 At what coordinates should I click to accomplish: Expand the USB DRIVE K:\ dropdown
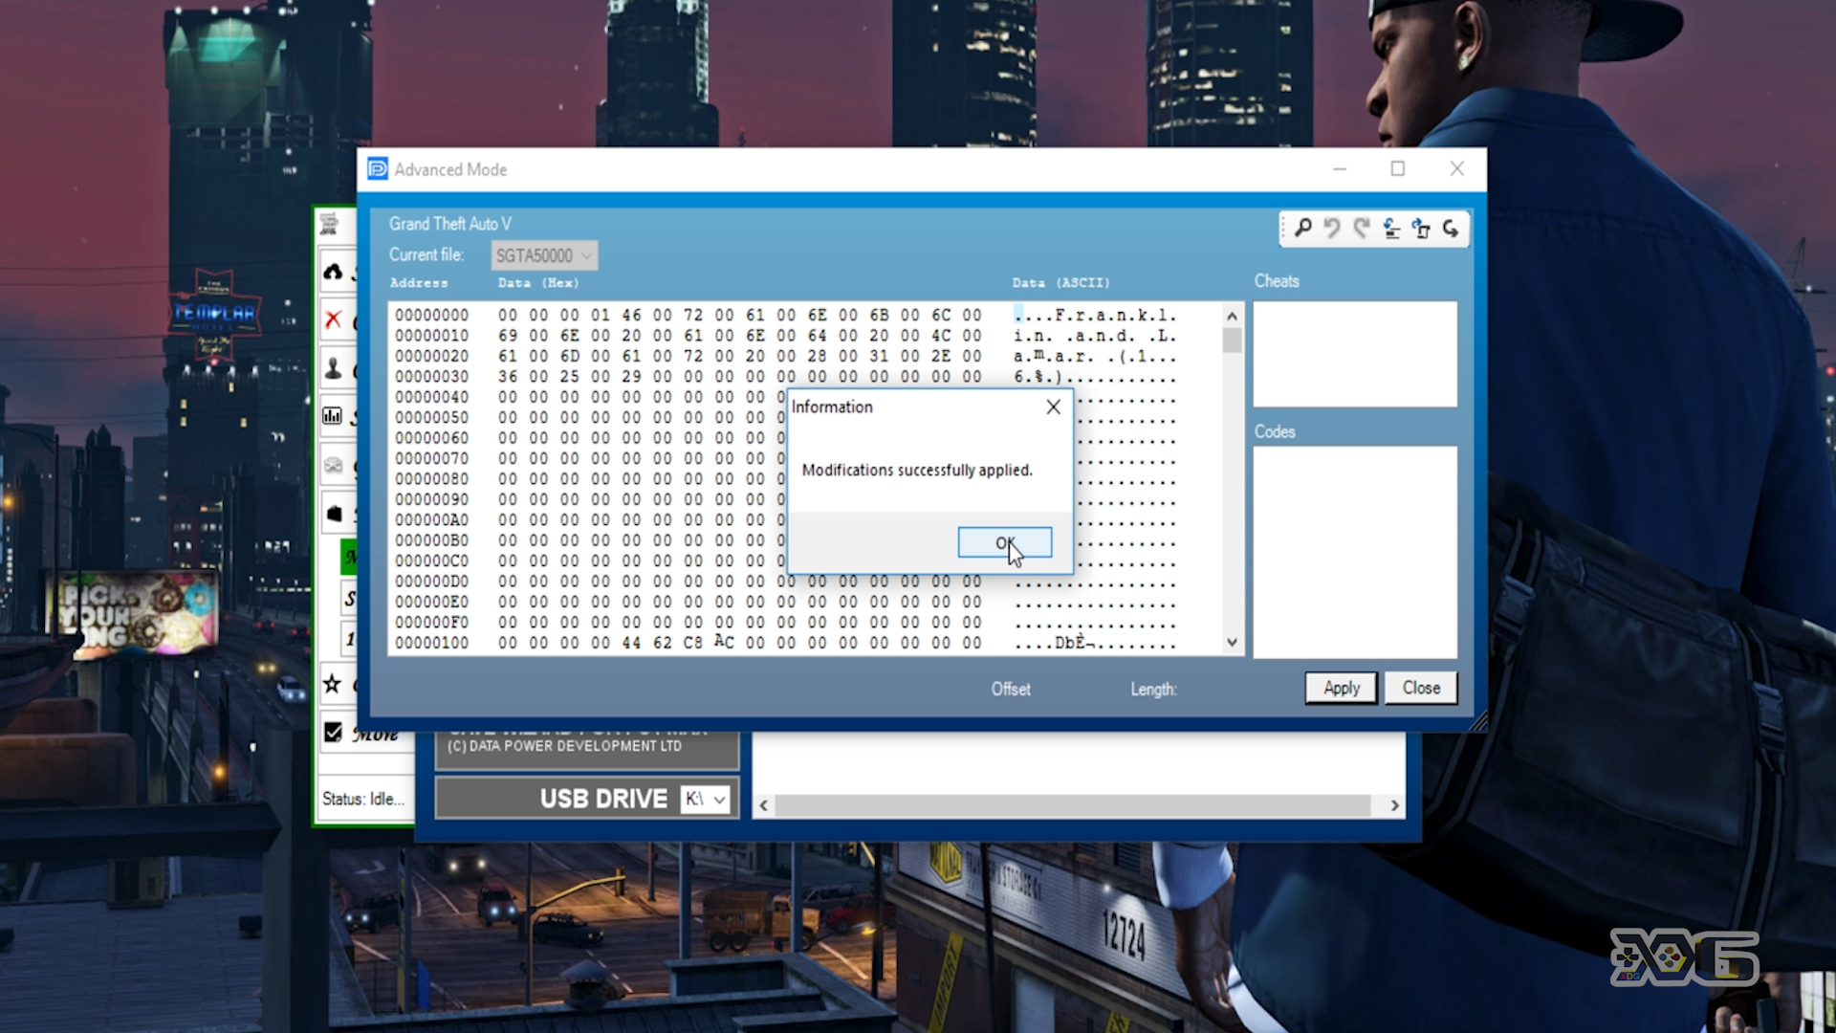click(719, 799)
